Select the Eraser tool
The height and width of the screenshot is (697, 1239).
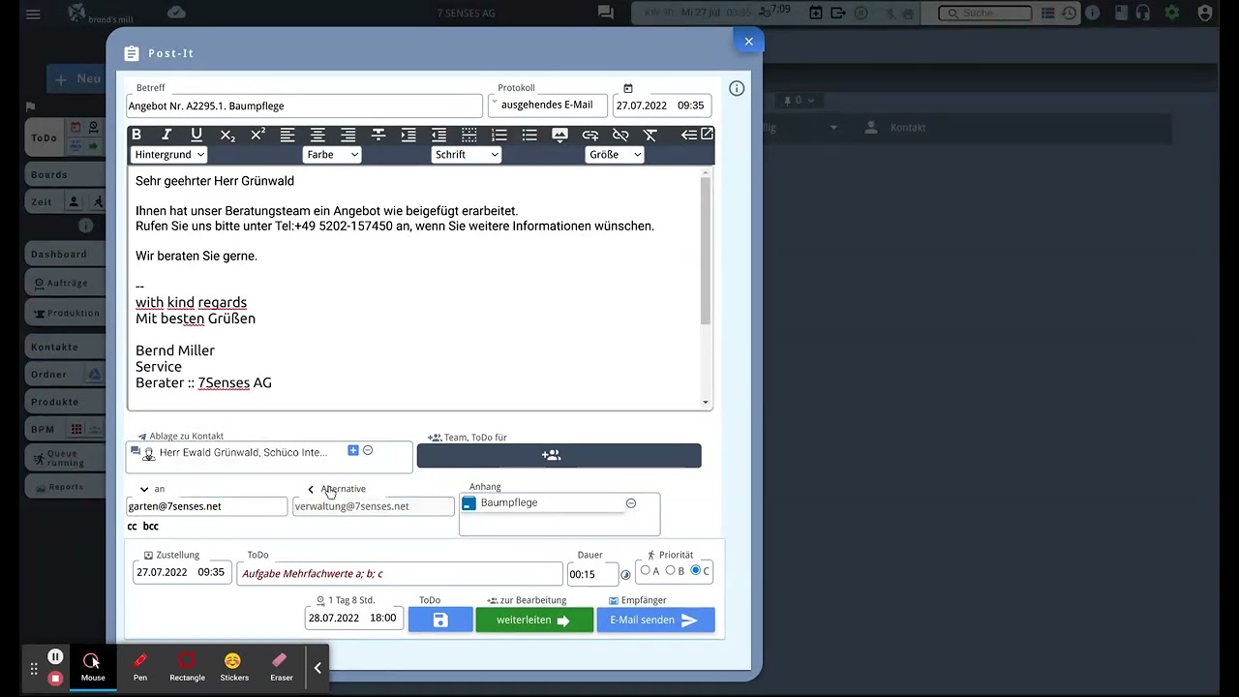coord(281,667)
